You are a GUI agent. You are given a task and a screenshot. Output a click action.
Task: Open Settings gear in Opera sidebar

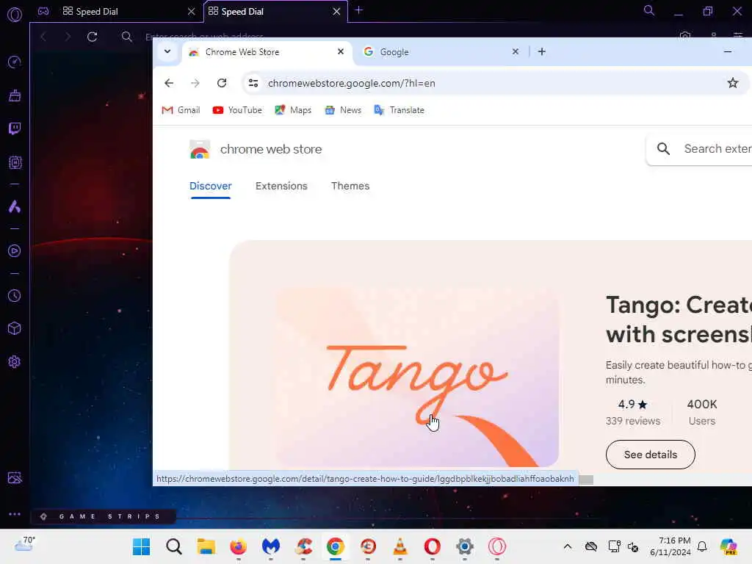coord(15,361)
